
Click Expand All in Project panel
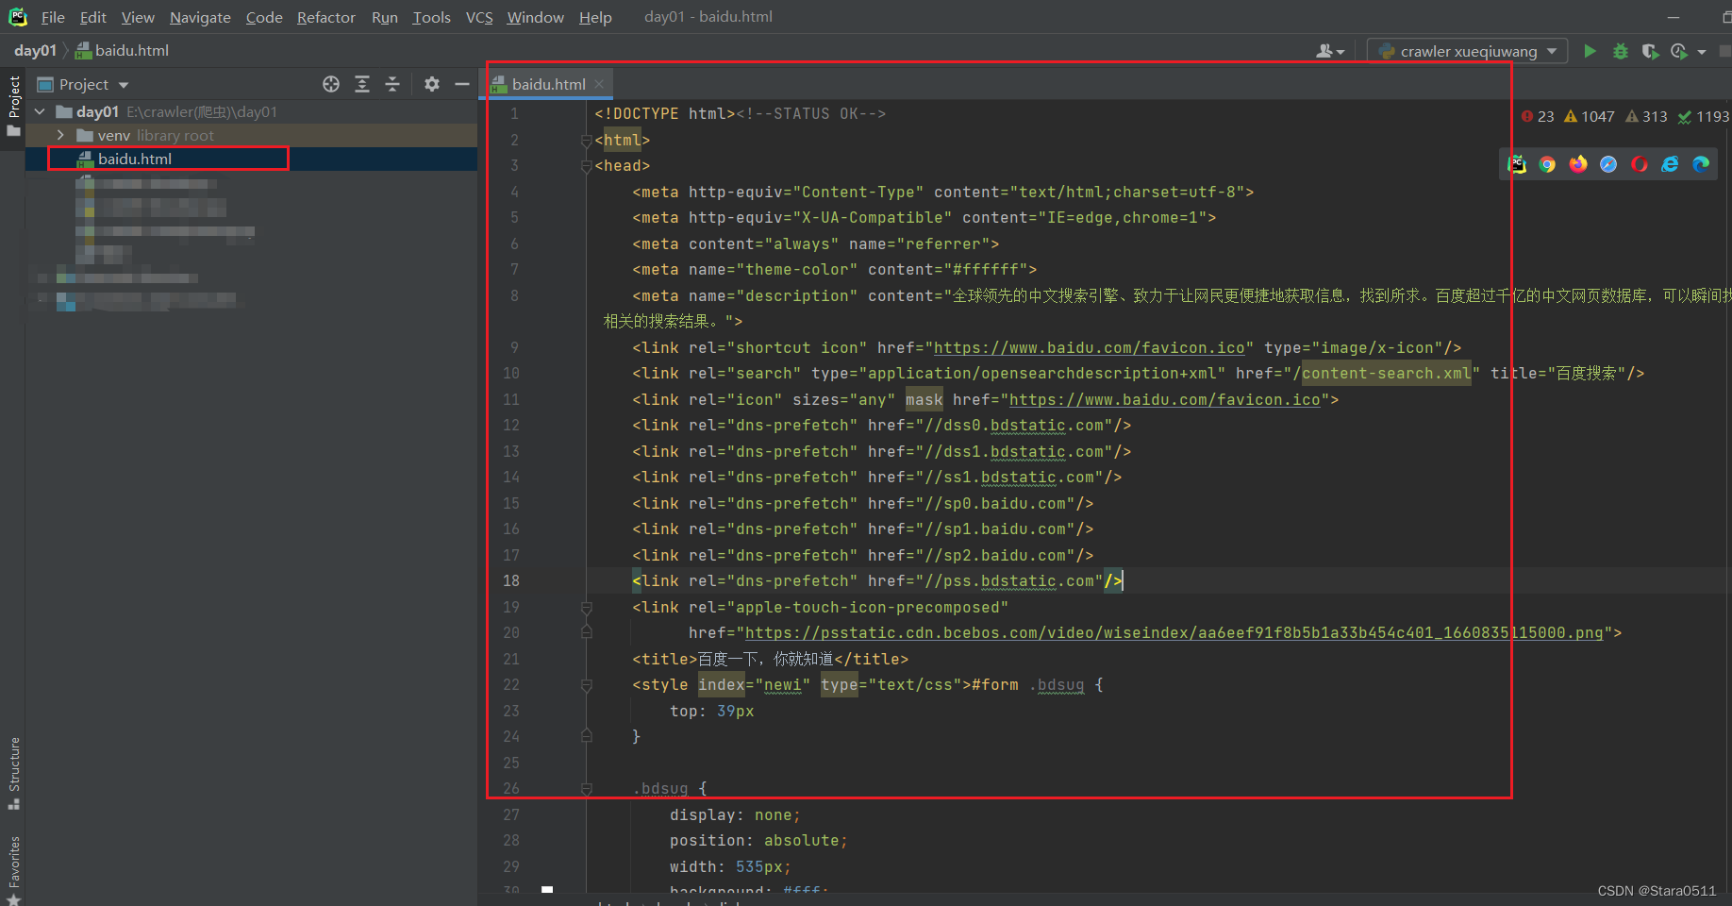click(362, 84)
